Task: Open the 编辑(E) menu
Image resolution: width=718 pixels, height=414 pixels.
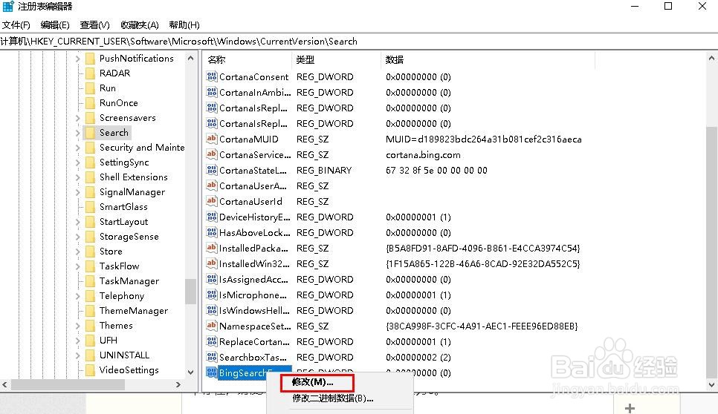Action: [55, 25]
